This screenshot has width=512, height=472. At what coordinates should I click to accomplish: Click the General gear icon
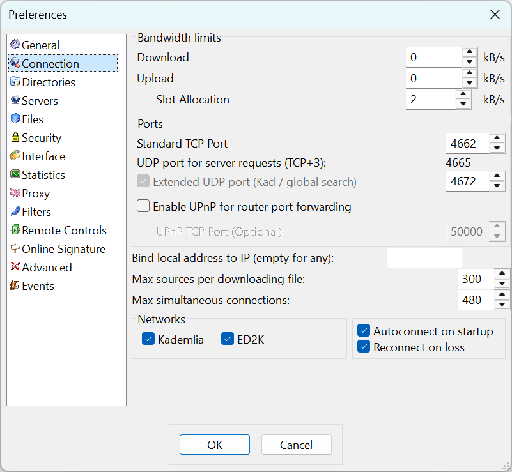pos(15,43)
